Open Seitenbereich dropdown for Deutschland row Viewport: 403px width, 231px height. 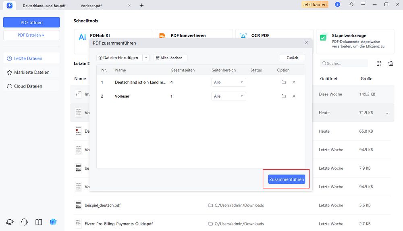click(x=229, y=82)
